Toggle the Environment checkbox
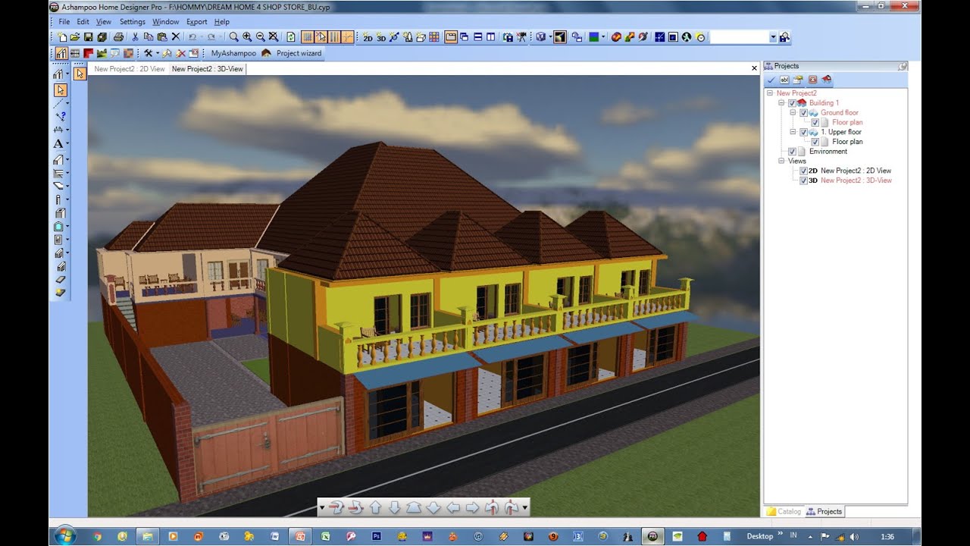The width and height of the screenshot is (970, 546). 792,152
